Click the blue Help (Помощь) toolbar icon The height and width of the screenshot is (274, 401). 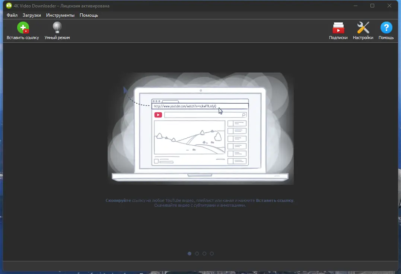coord(386,28)
